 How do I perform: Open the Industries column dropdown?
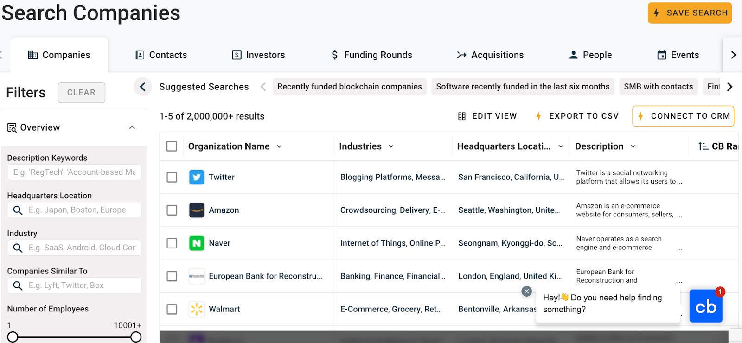coord(391,146)
